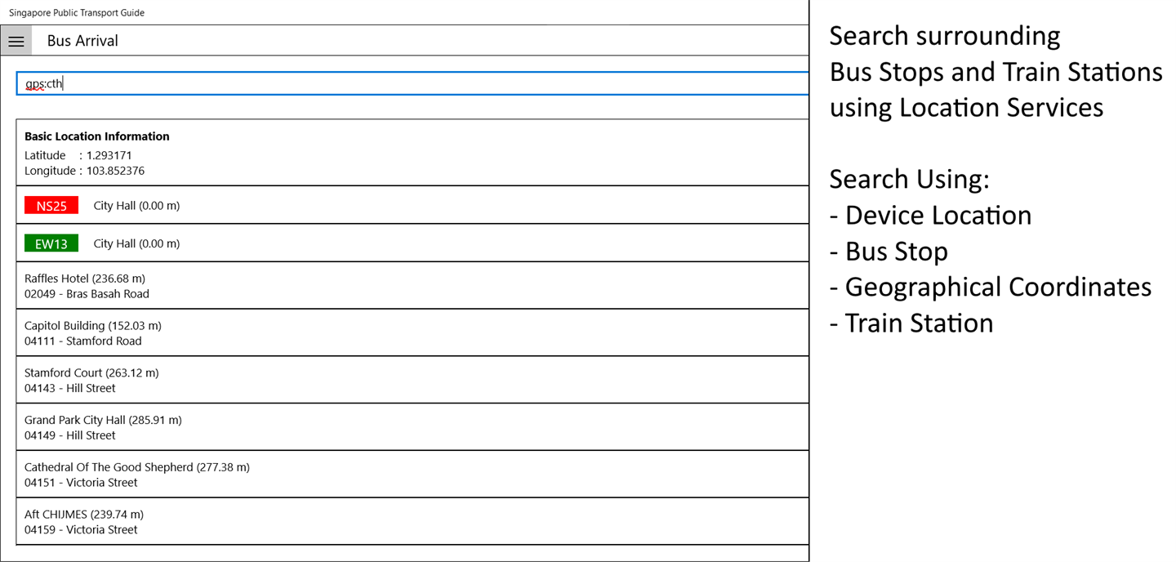The image size is (1176, 562).
Task: Click the Longitude value 103.852376
Action: pos(115,171)
